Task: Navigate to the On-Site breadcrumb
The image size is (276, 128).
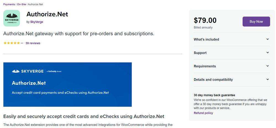Action: pos(22,4)
